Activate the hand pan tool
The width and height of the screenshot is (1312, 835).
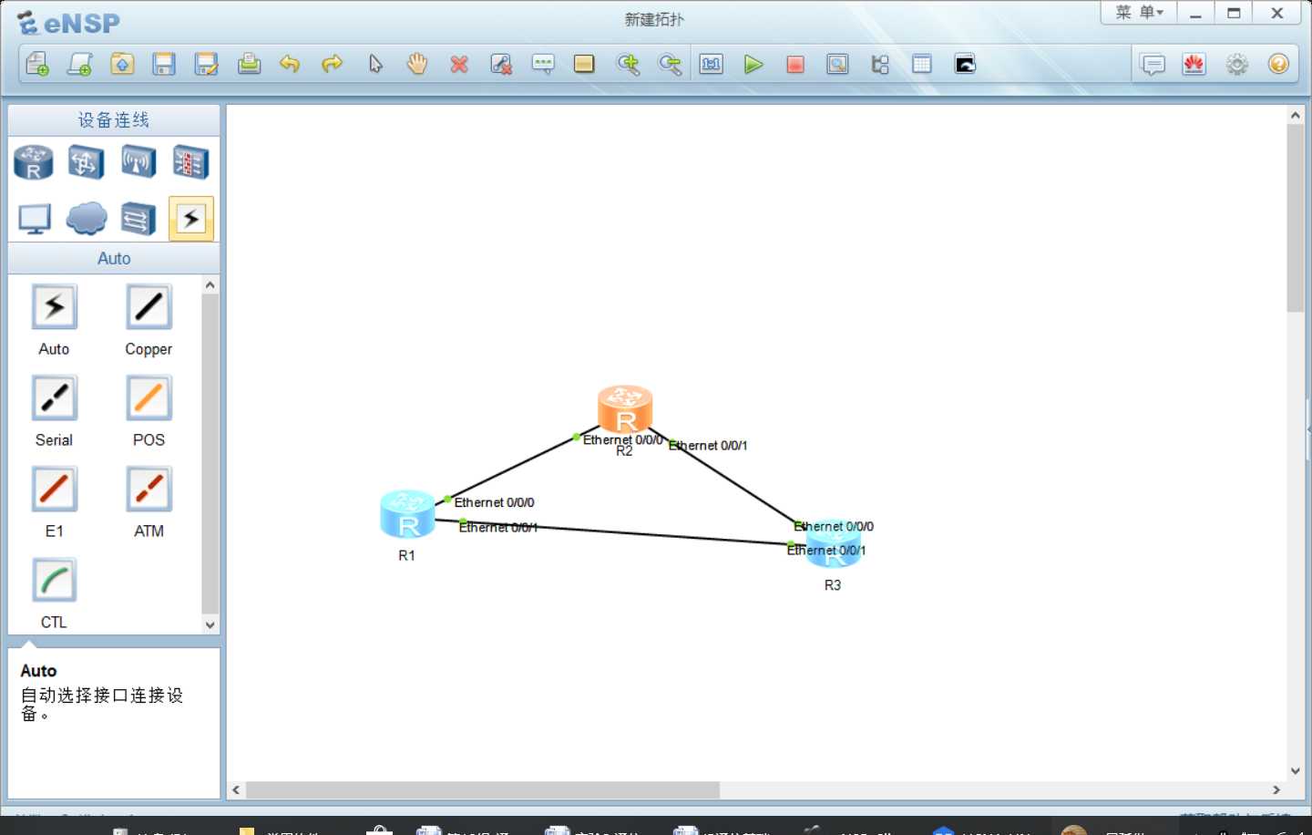tap(417, 64)
